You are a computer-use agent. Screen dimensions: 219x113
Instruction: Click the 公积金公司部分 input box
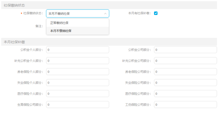[x=185, y=50]
